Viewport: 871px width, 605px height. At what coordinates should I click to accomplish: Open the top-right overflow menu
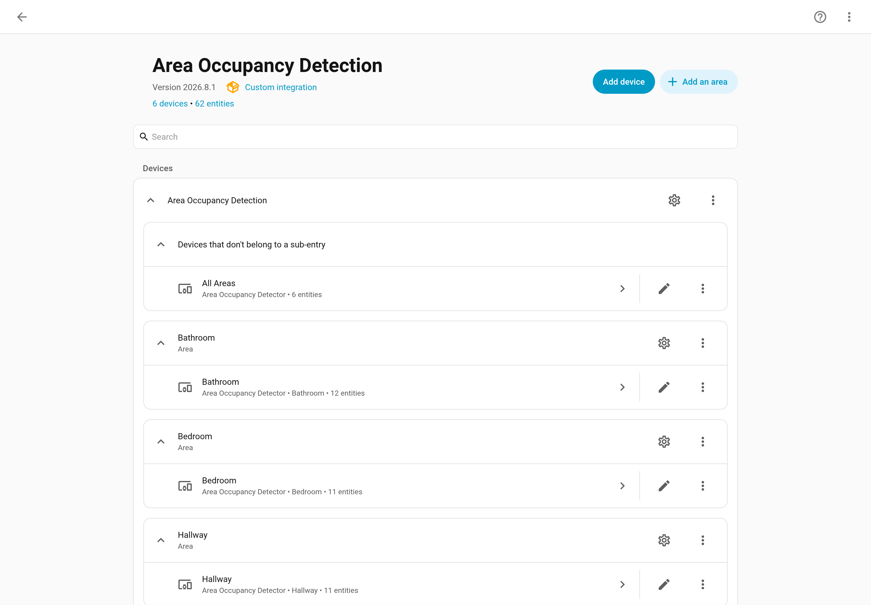[849, 17]
